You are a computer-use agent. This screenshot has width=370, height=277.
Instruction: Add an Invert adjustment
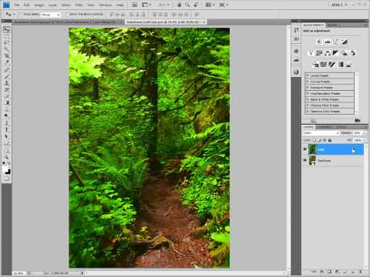coord(315,65)
